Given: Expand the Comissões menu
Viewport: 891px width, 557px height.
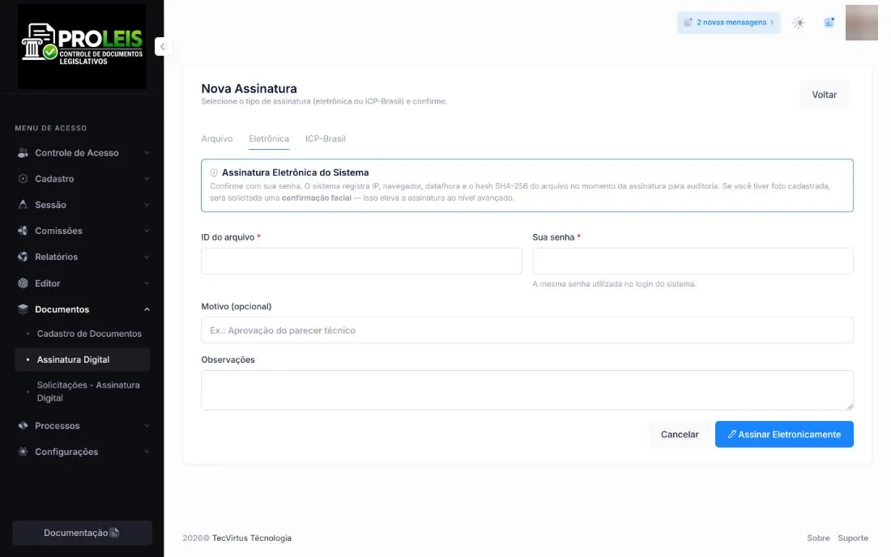Looking at the screenshot, I should [x=83, y=231].
